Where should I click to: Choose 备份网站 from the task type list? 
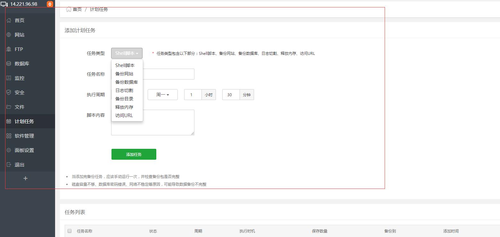pyautogui.click(x=127, y=74)
